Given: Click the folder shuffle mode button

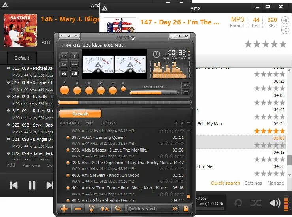Looking at the screenshot, I should 64,65.
